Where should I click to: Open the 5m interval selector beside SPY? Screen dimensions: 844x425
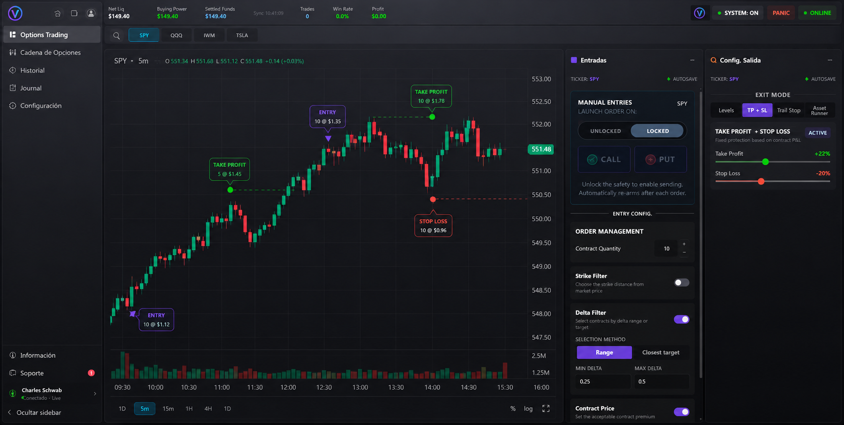click(143, 61)
